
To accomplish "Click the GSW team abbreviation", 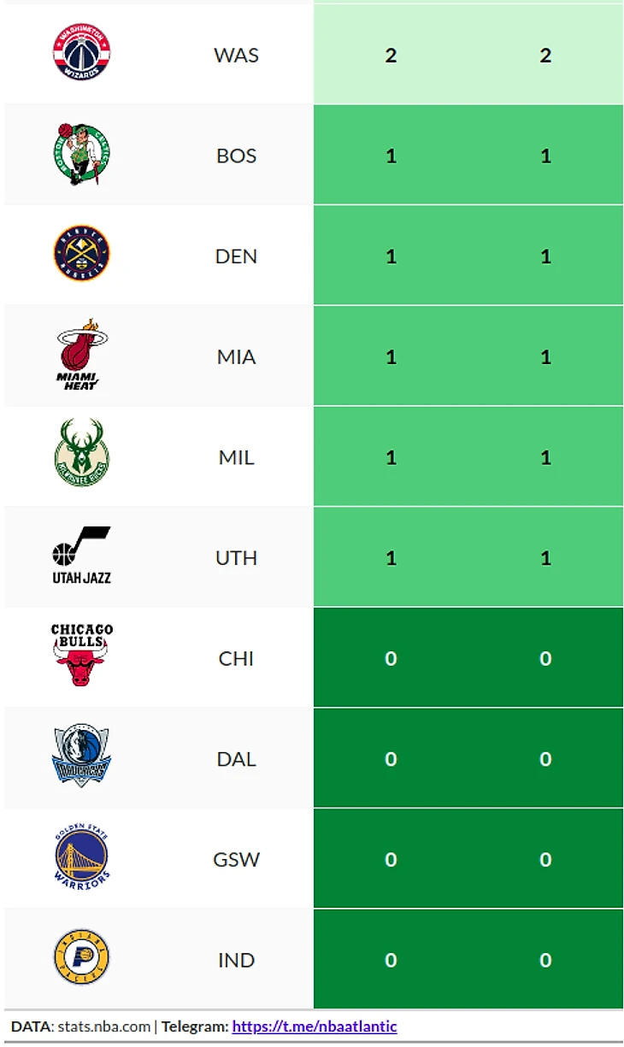I will click(x=237, y=860).
